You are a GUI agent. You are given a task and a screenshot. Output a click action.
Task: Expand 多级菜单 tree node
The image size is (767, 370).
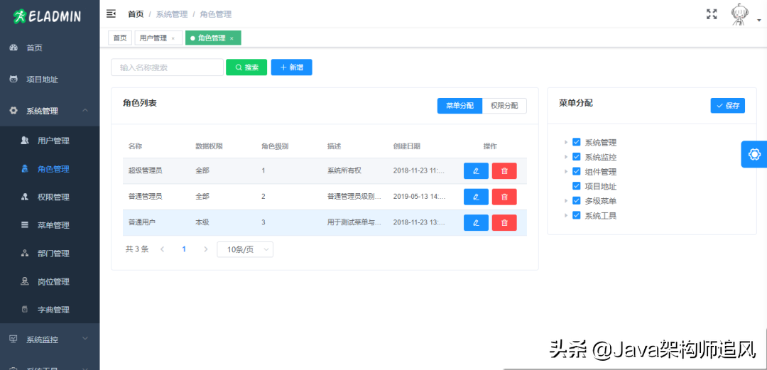click(566, 201)
